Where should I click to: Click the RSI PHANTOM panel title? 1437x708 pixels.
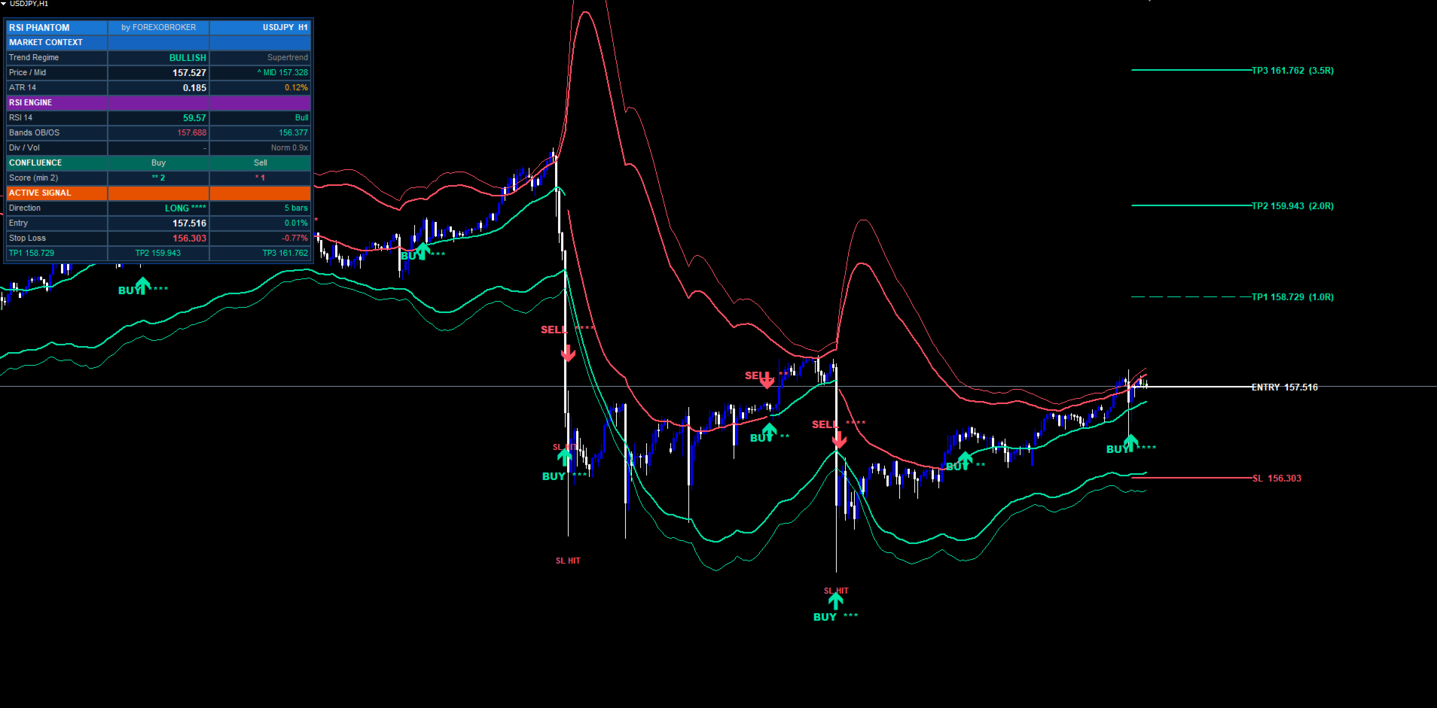click(39, 28)
